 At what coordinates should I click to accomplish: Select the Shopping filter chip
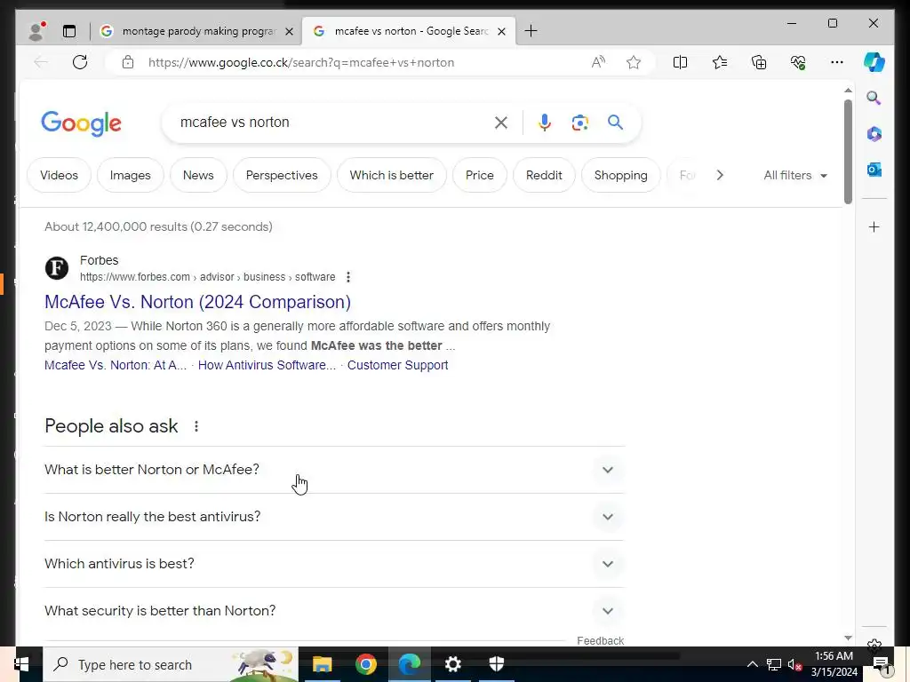[x=620, y=175]
